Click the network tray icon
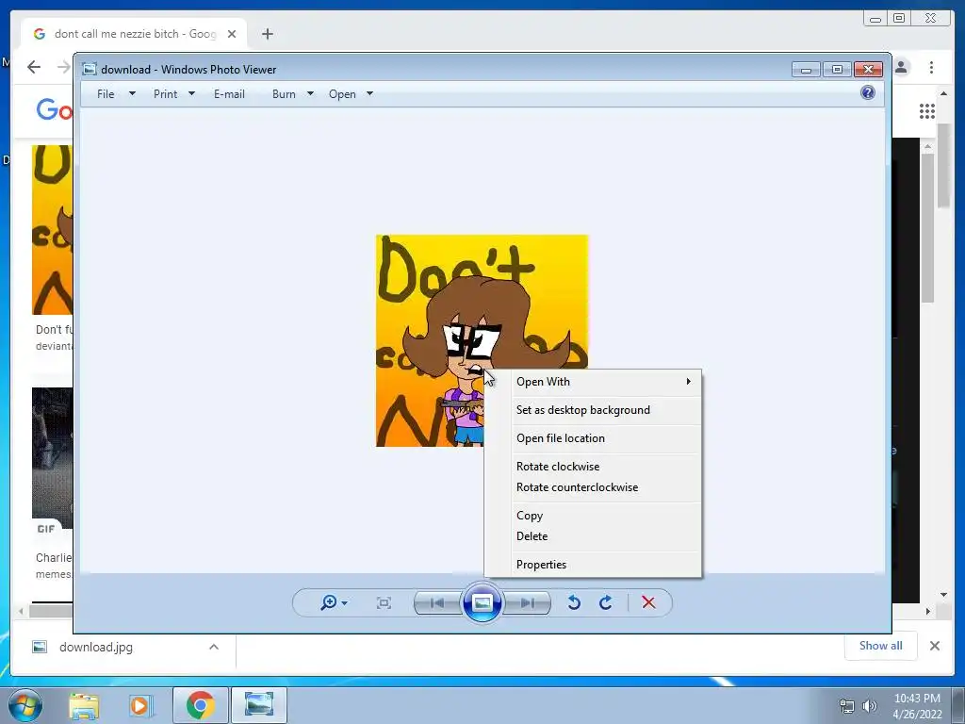Image resolution: width=965 pixels, height=724 pixels. pyautogui.click(x=847, y=706)
